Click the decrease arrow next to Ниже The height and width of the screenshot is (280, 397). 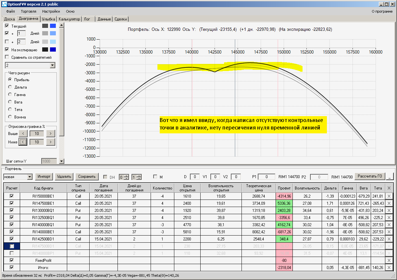[x=23, y=142]
